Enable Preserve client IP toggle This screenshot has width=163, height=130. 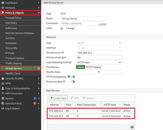[73, 82]
